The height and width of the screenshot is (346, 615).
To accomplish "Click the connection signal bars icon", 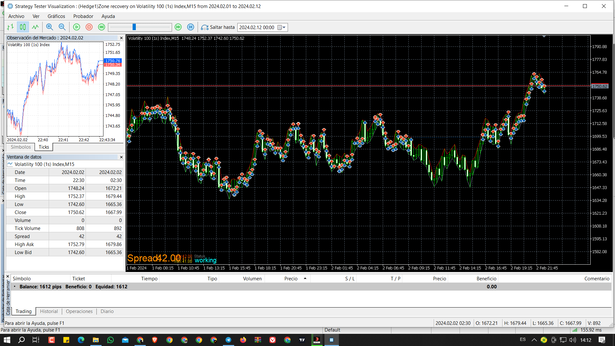I will tap(575, 330).
